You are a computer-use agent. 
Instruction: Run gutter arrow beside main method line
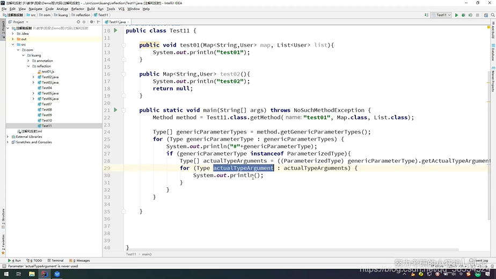pos(115,110)
